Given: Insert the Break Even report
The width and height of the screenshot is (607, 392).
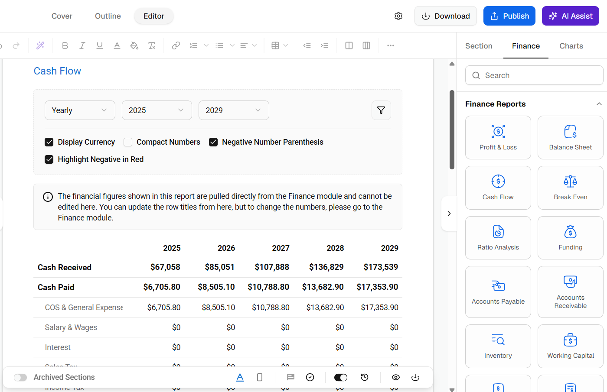Looking at the screenshot, I should (571, 188).
